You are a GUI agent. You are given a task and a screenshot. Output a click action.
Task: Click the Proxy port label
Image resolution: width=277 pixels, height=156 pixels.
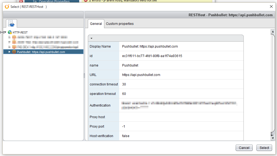coord(97,127)
